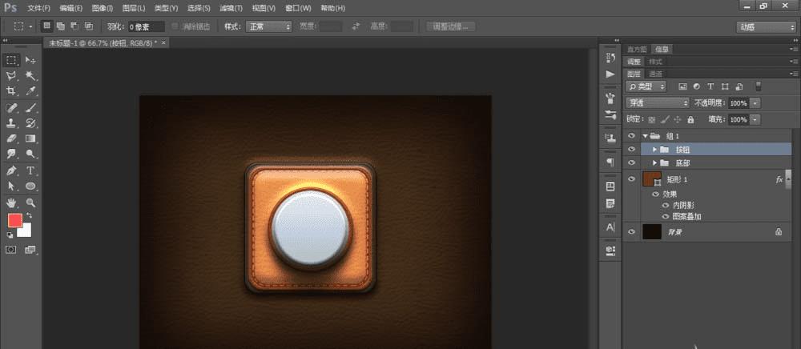
Task: Select the Dodge tool
Action: tap(30, 154)
